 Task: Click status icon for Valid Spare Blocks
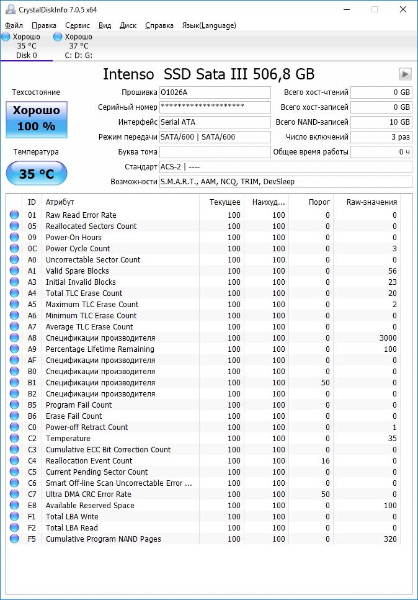coord(14,271)
